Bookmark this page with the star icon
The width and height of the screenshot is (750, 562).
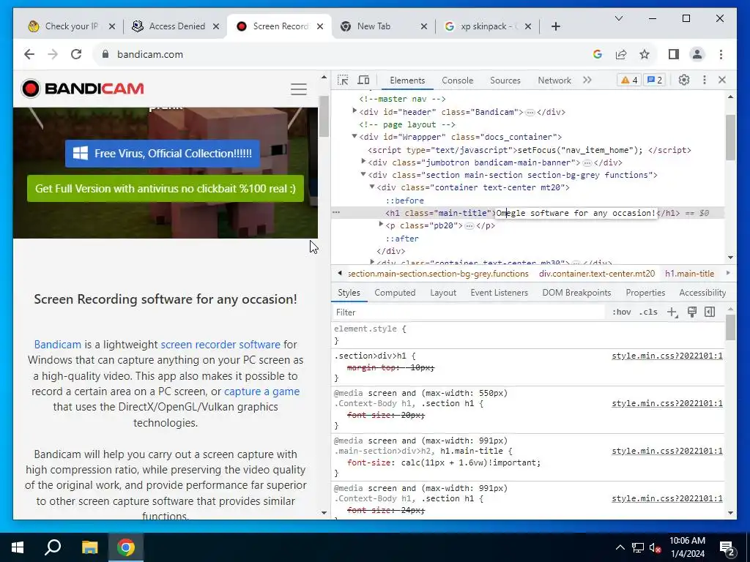tap(645, 54)
